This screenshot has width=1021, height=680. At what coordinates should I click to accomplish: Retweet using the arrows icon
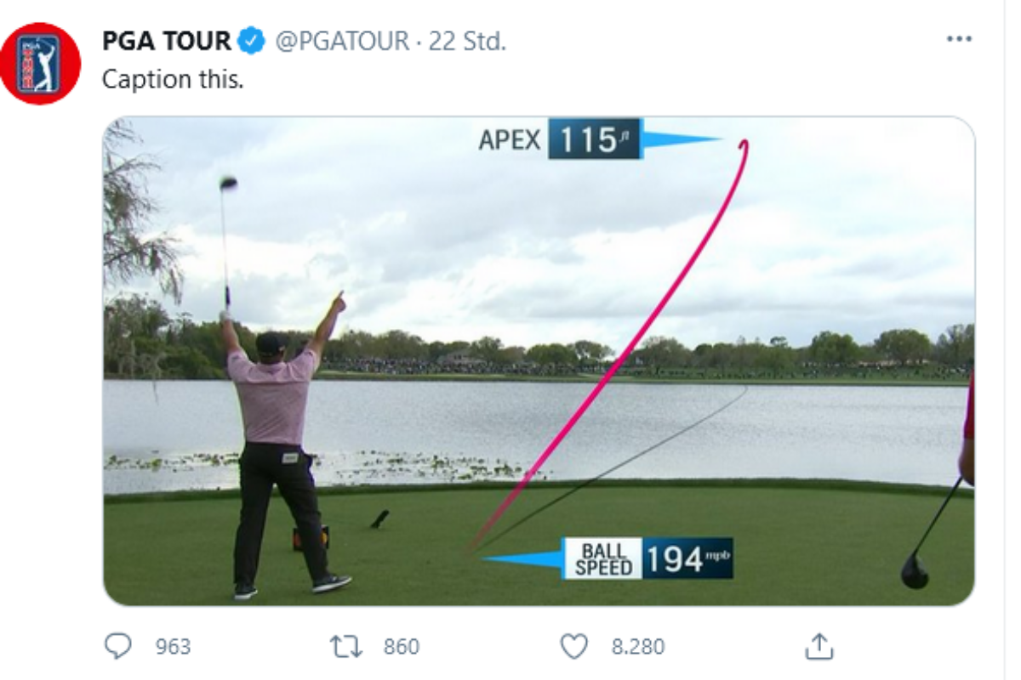tap(345, 647)
